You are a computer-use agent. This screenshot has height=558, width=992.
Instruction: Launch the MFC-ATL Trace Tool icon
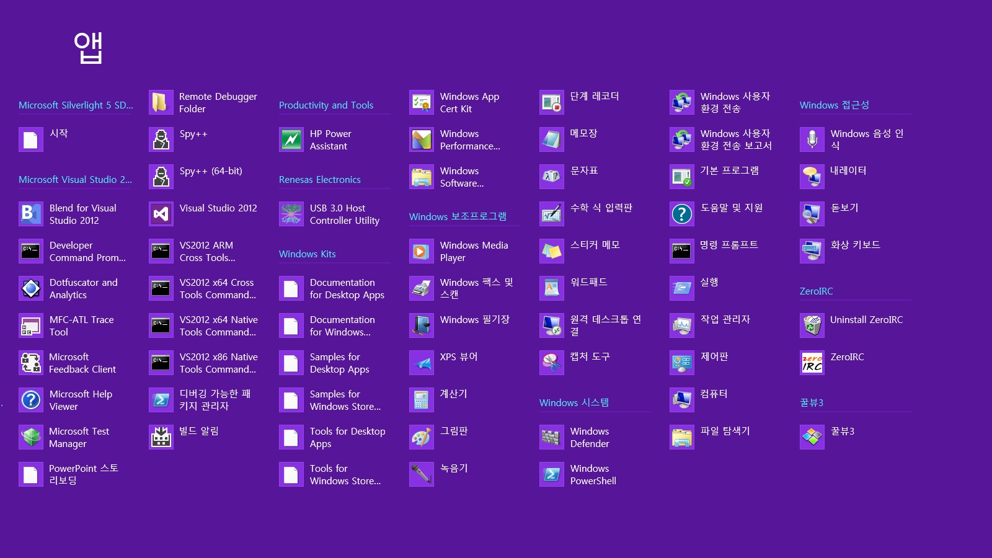click(x=31, y=325)
